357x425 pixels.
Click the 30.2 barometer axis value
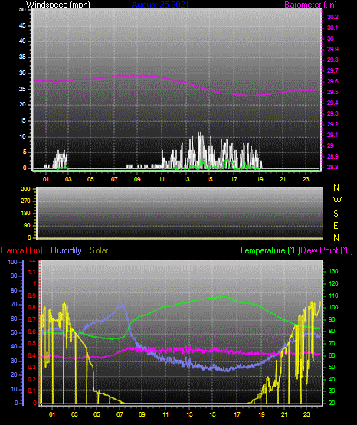332,17
